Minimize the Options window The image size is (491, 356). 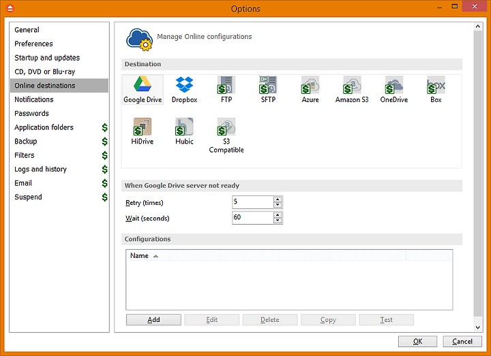tap(440, 7)
